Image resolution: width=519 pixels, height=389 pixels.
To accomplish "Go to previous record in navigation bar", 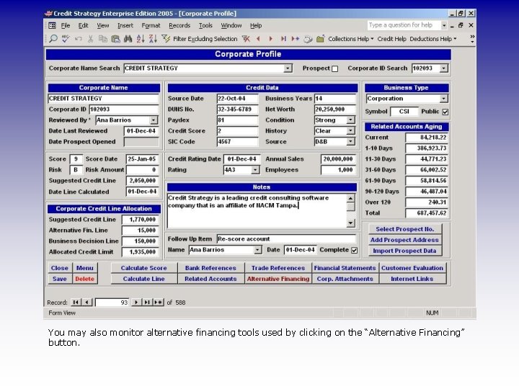I will pos(86,302).
